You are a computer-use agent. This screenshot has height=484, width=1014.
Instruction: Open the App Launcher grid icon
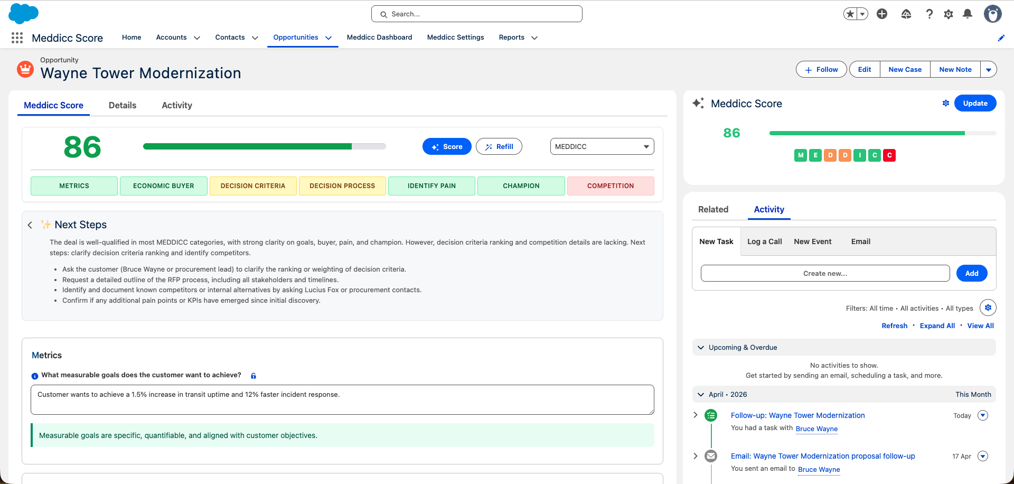coord(17,38)
